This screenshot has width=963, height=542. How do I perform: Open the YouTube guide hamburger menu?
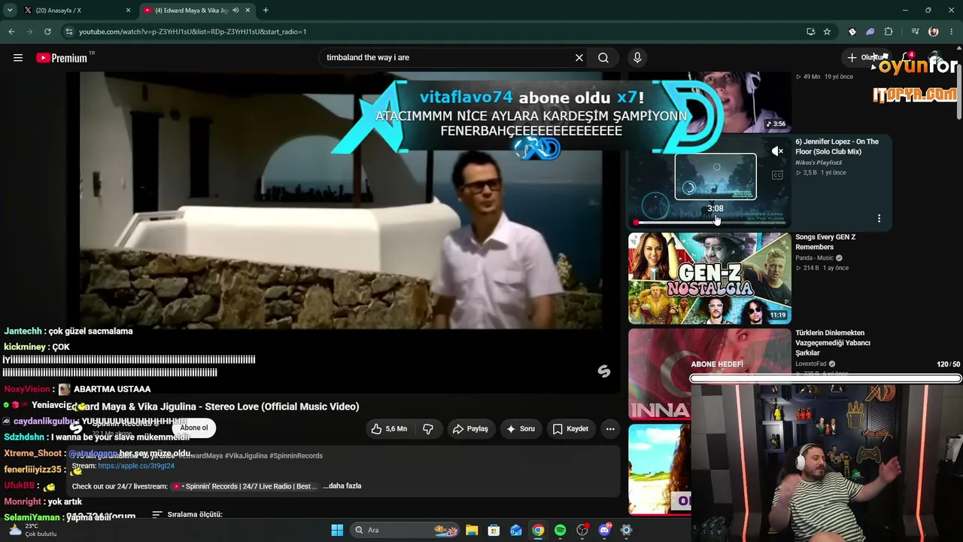tap(18, 58)
